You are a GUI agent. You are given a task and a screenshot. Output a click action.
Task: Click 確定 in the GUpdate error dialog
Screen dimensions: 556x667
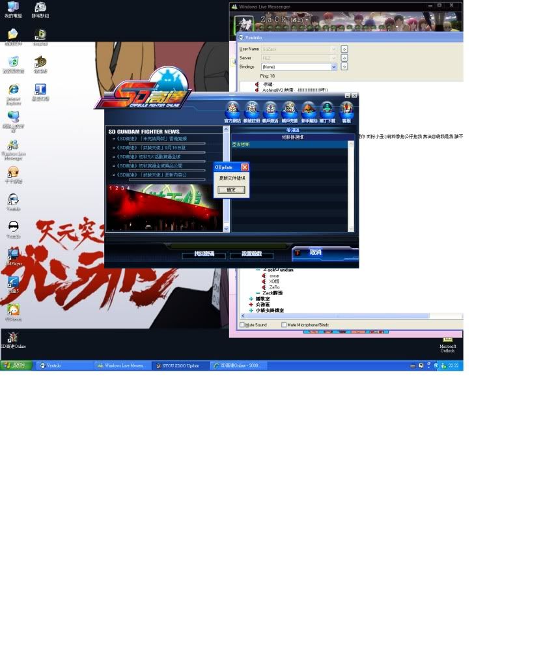(x=231, y=190)
